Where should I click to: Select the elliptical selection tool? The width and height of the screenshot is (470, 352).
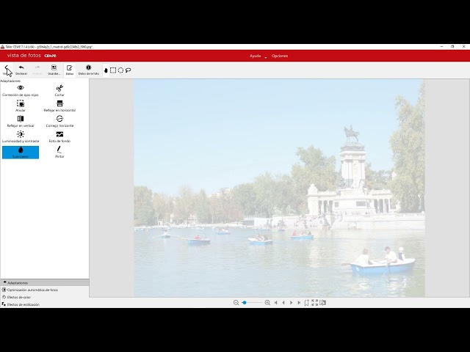pos(120,70)
